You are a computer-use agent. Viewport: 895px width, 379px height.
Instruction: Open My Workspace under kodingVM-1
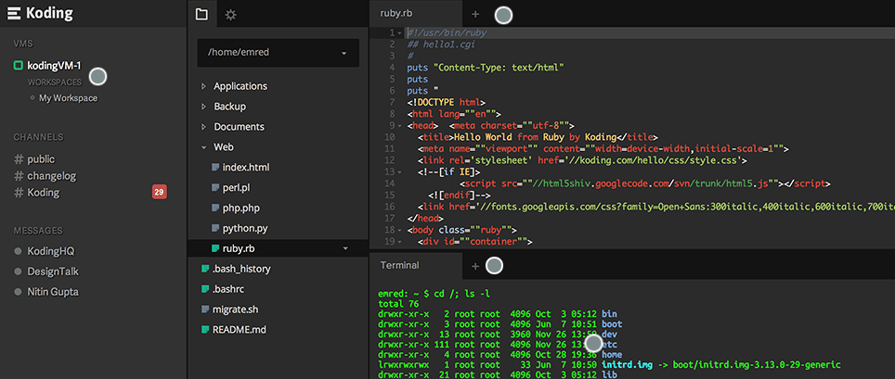[68, 98]
